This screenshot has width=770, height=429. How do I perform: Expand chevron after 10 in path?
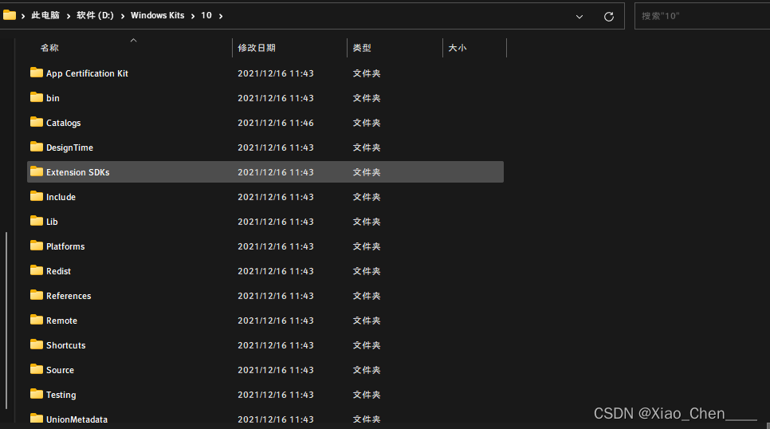tap(221, 16)
